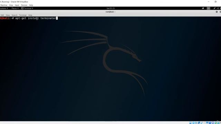Click VirtualBox hard disk status icon

(190, 123)
